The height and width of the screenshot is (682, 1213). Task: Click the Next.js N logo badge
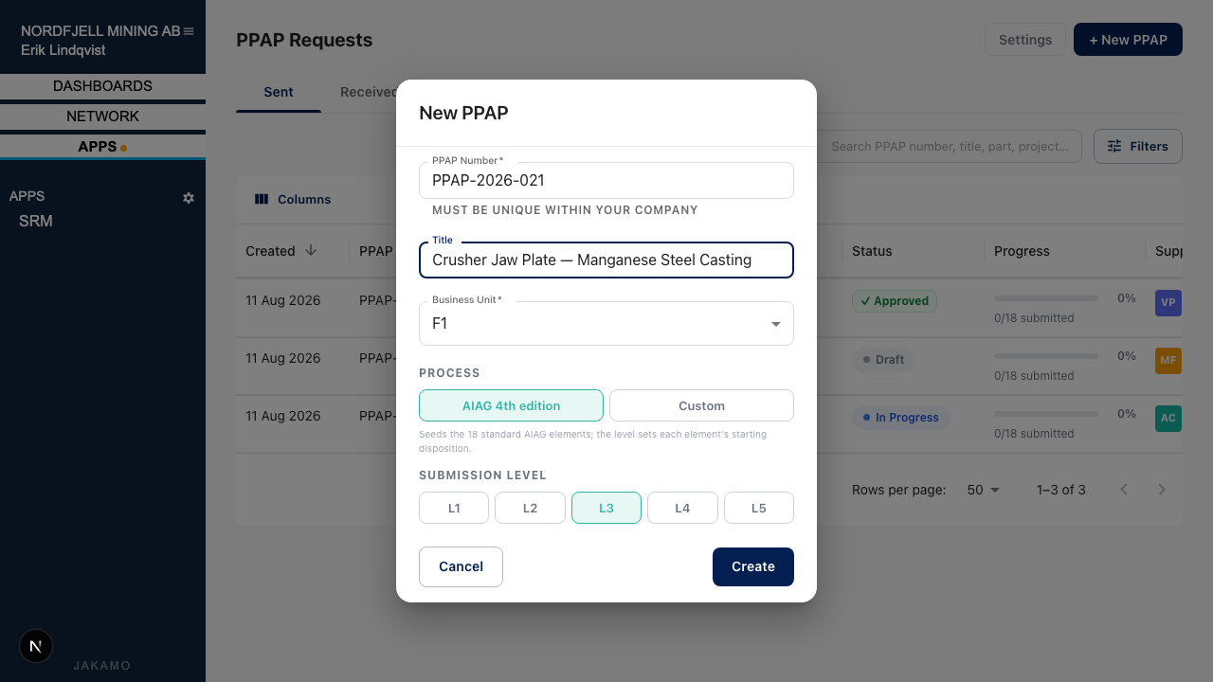pyautogui.click(x=36, y=646)
